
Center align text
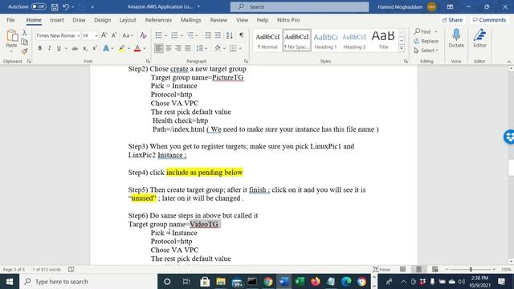(x=169, y=48)
